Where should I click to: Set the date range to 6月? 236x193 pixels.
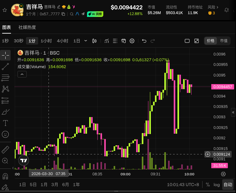[x=65, y=185]
